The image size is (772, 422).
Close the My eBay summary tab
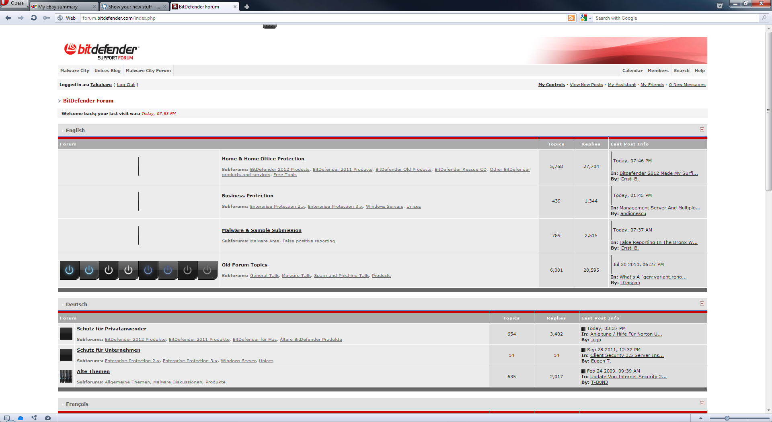click(94, 6)
